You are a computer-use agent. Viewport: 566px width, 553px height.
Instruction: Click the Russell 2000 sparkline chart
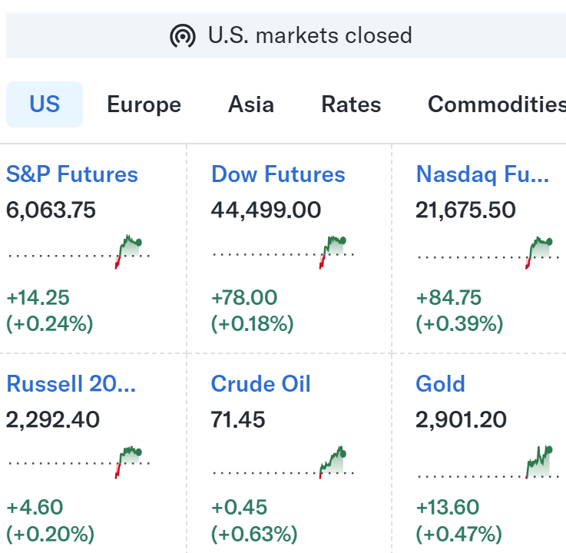click(79, 462)
